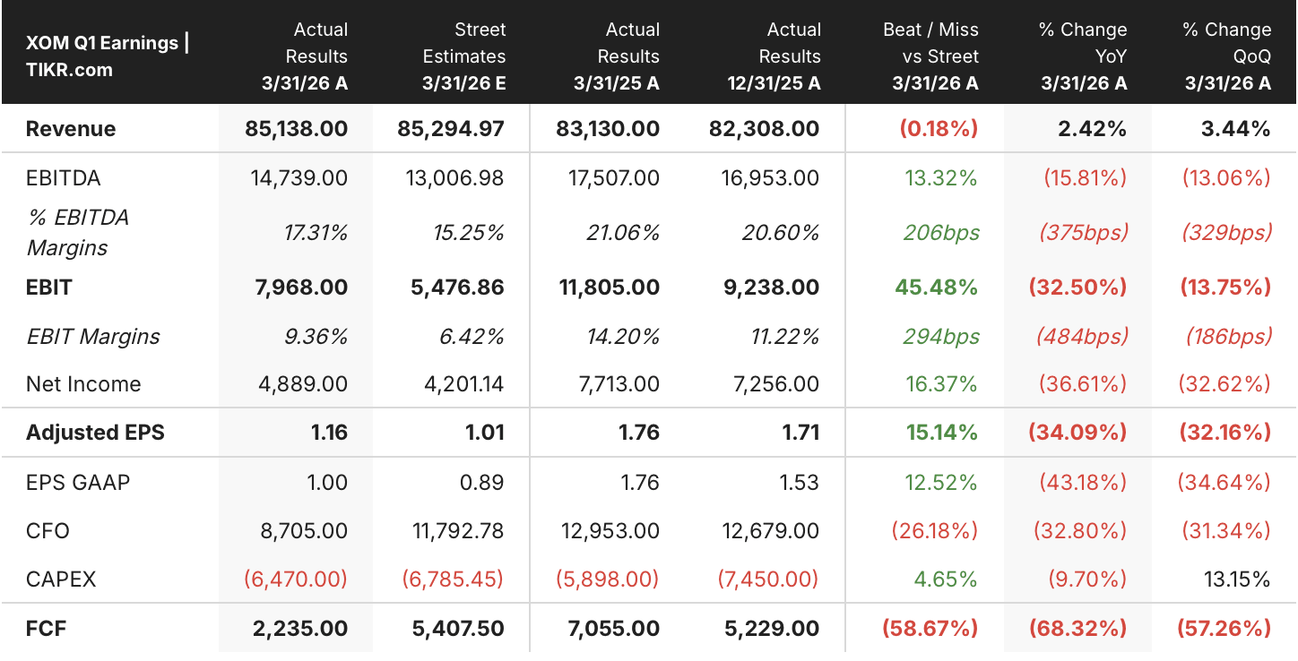1298x661 pixels.
Task: Select the "Adjusted EPS" row label
Action: [95, 433]
